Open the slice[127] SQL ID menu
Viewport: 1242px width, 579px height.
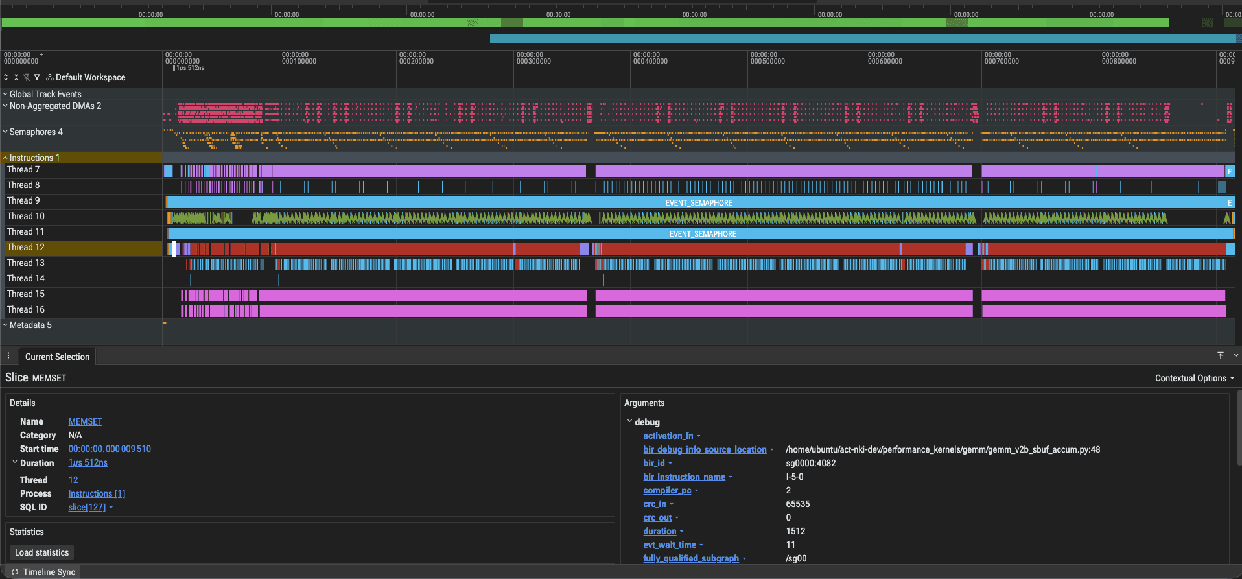pyautogui.click(x=91, y=507)
